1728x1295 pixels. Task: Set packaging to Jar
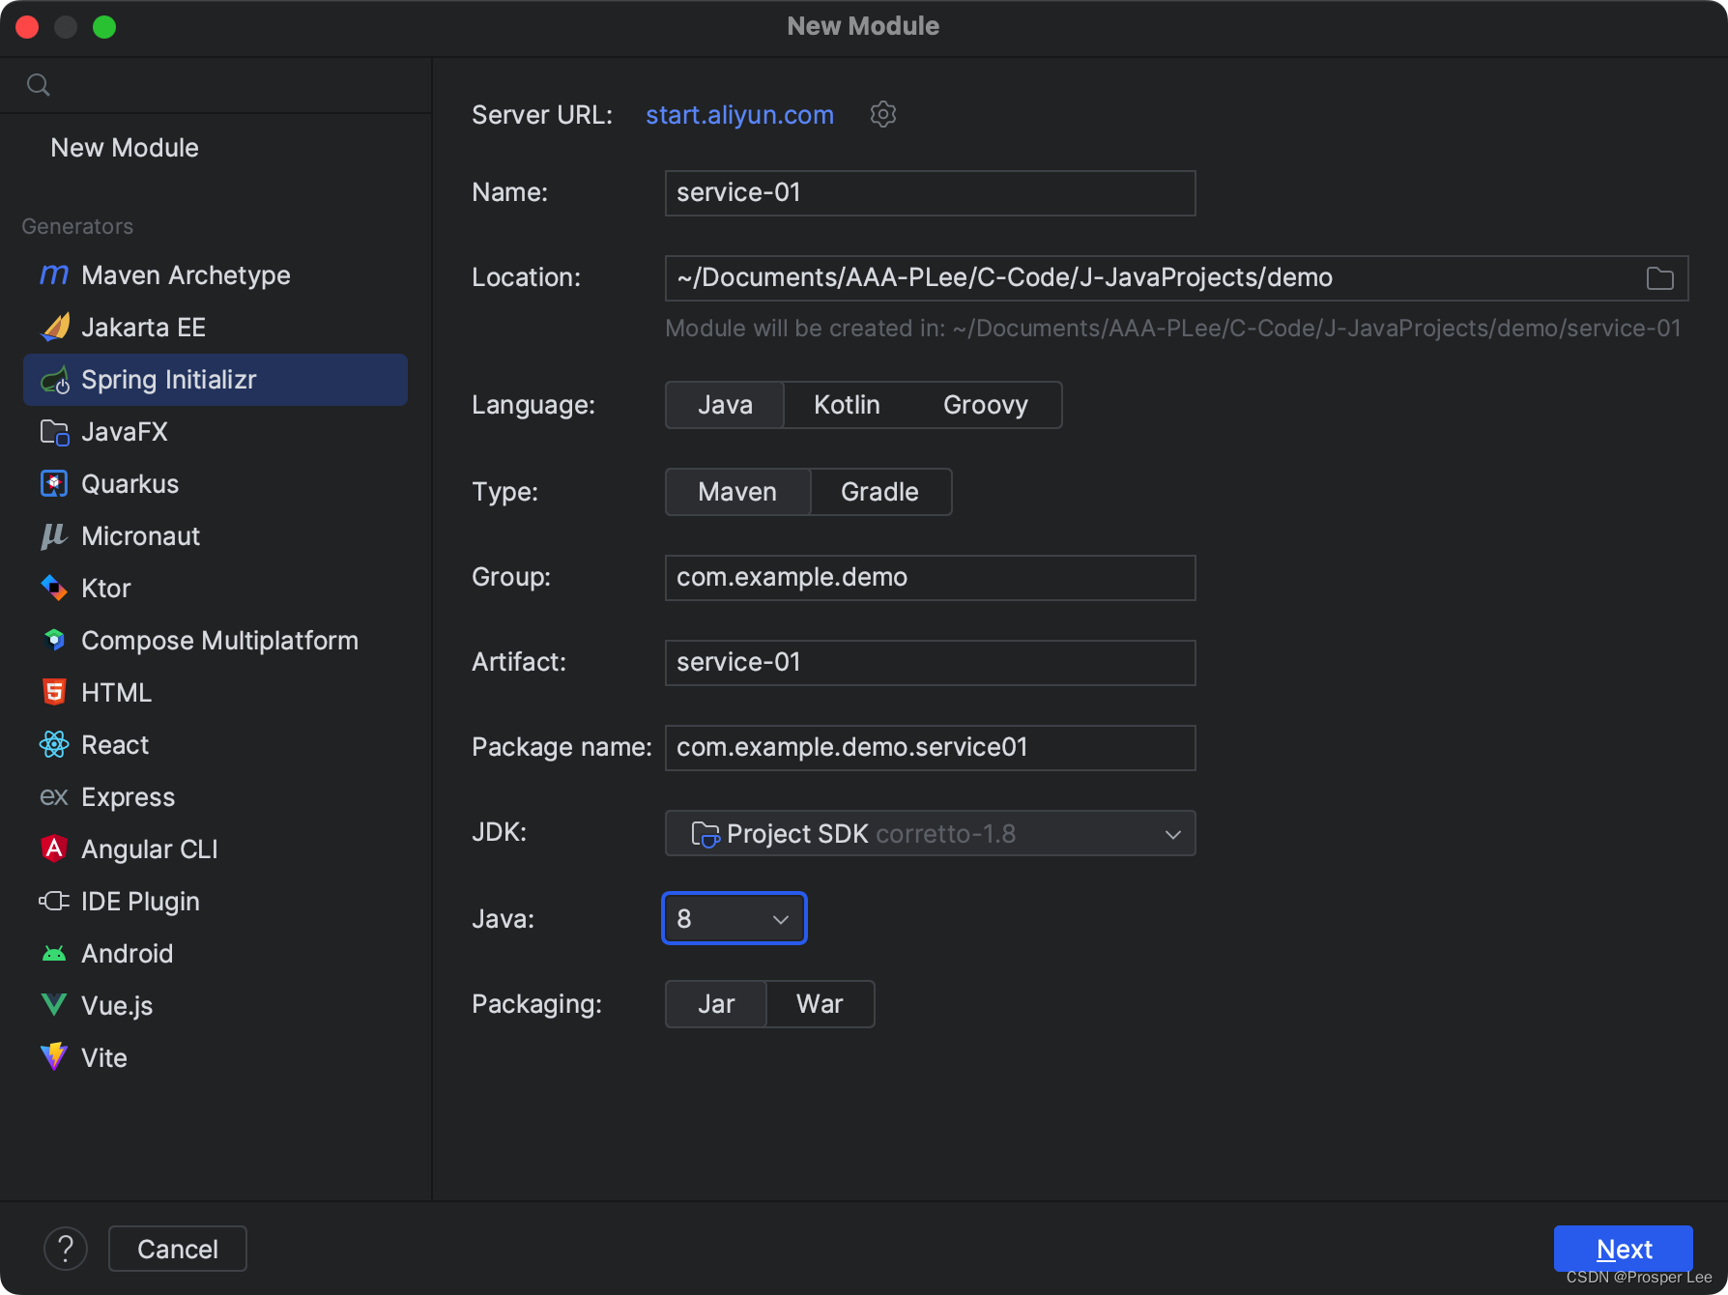[x=716, y=1004]
